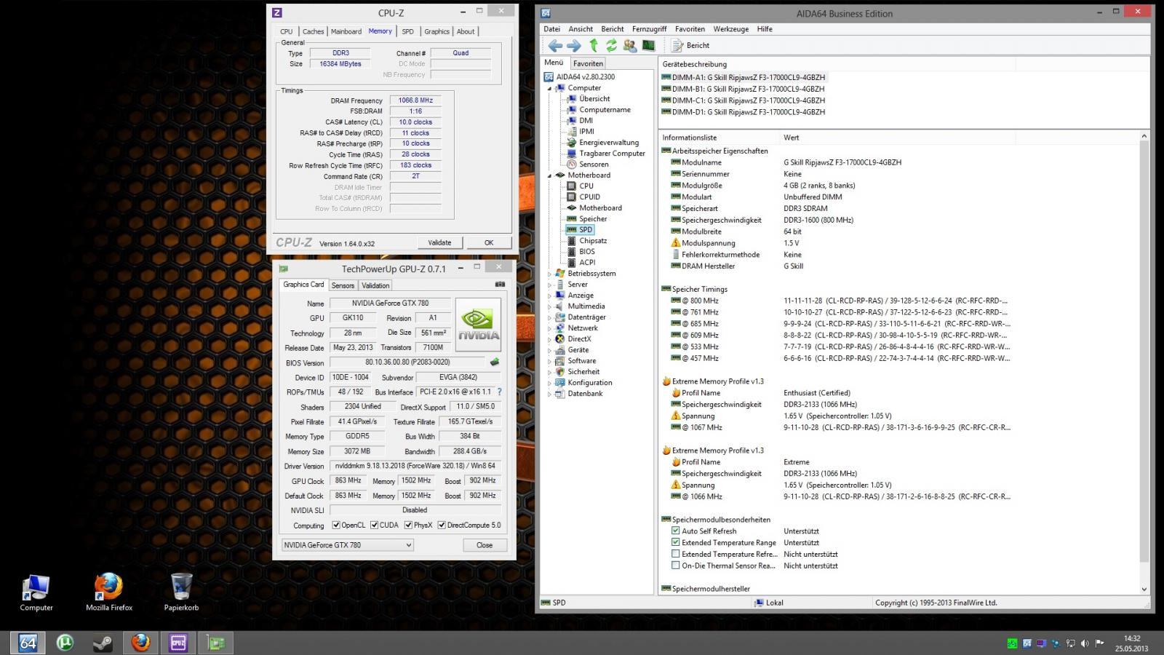Collapse the Computer node in AIDA64 tree
The width and height of the screenshot is (1164, 655).
(x=550, y=88)
